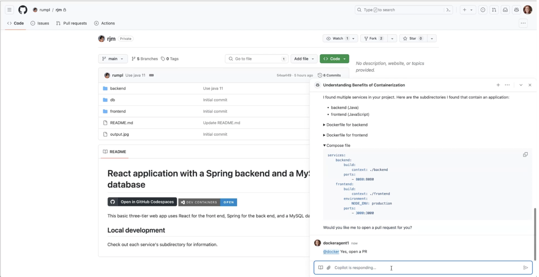Collapse the Compose file section
Screen dimensions: 539x277
tap(337, 145)
